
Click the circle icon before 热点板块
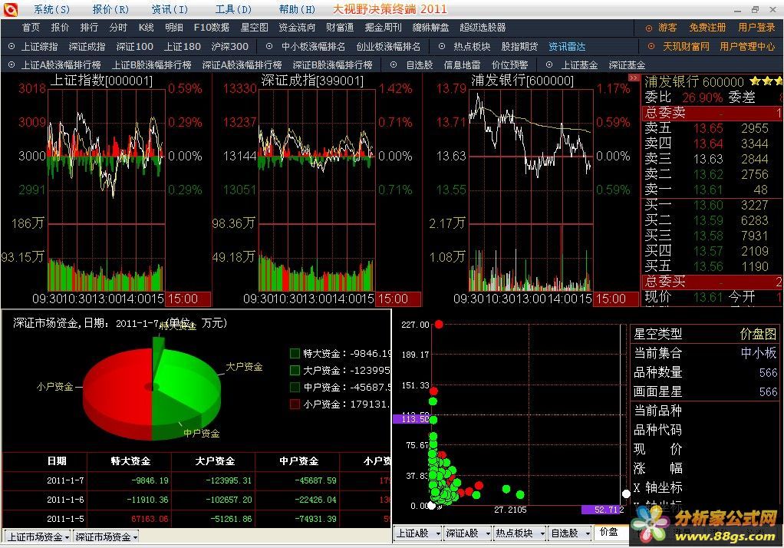click(442, 47)
